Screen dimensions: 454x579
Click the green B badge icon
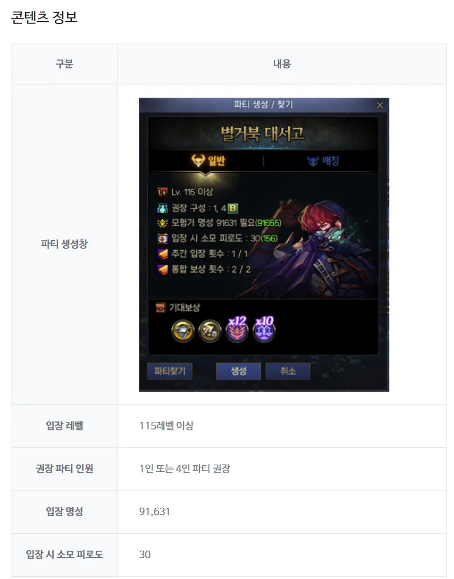(233, 208)
